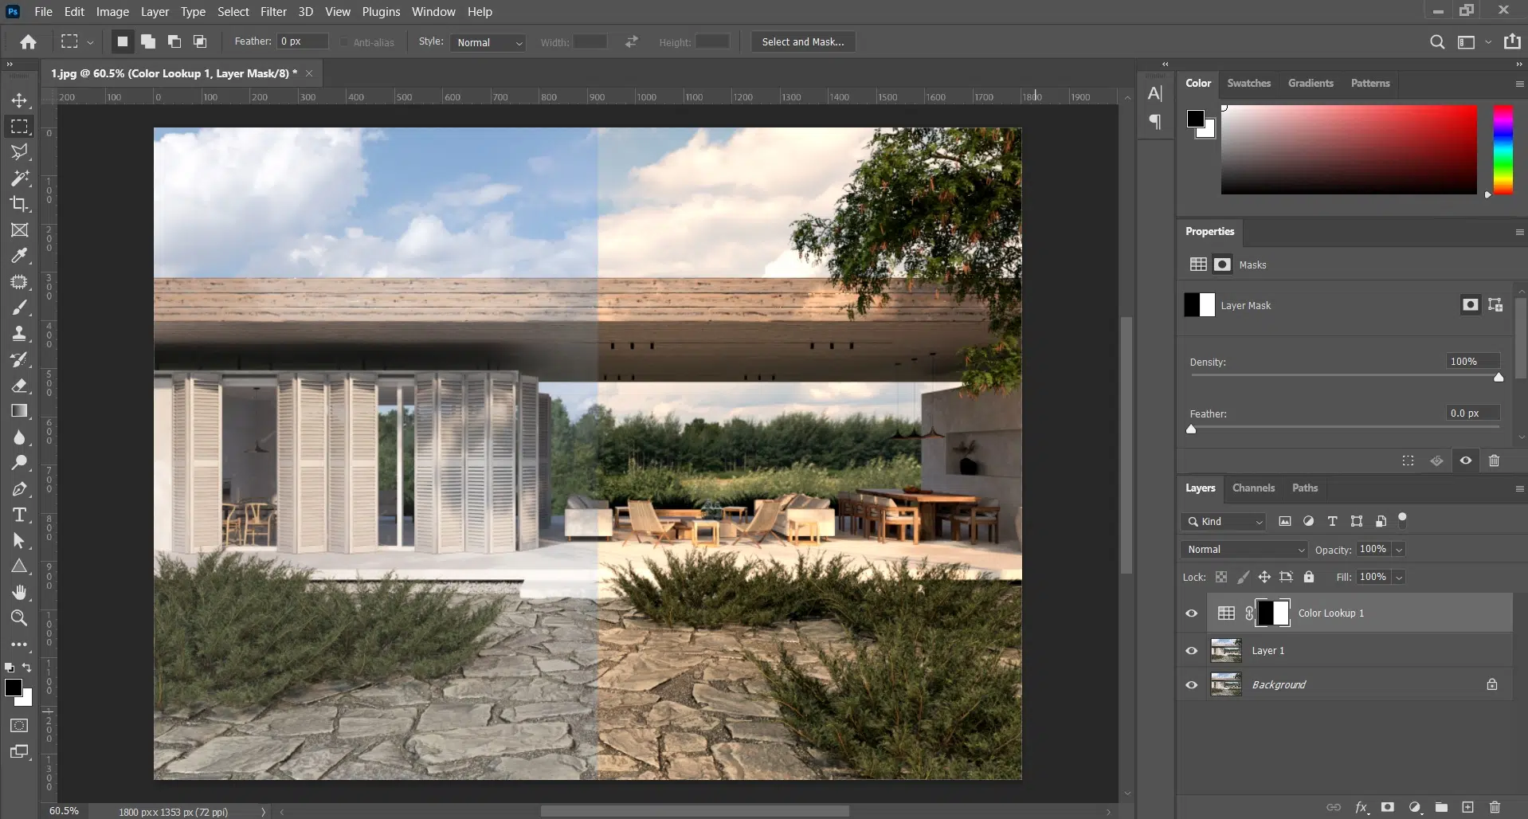Hide the Color Lookup 1 layer

[1192, 613]
